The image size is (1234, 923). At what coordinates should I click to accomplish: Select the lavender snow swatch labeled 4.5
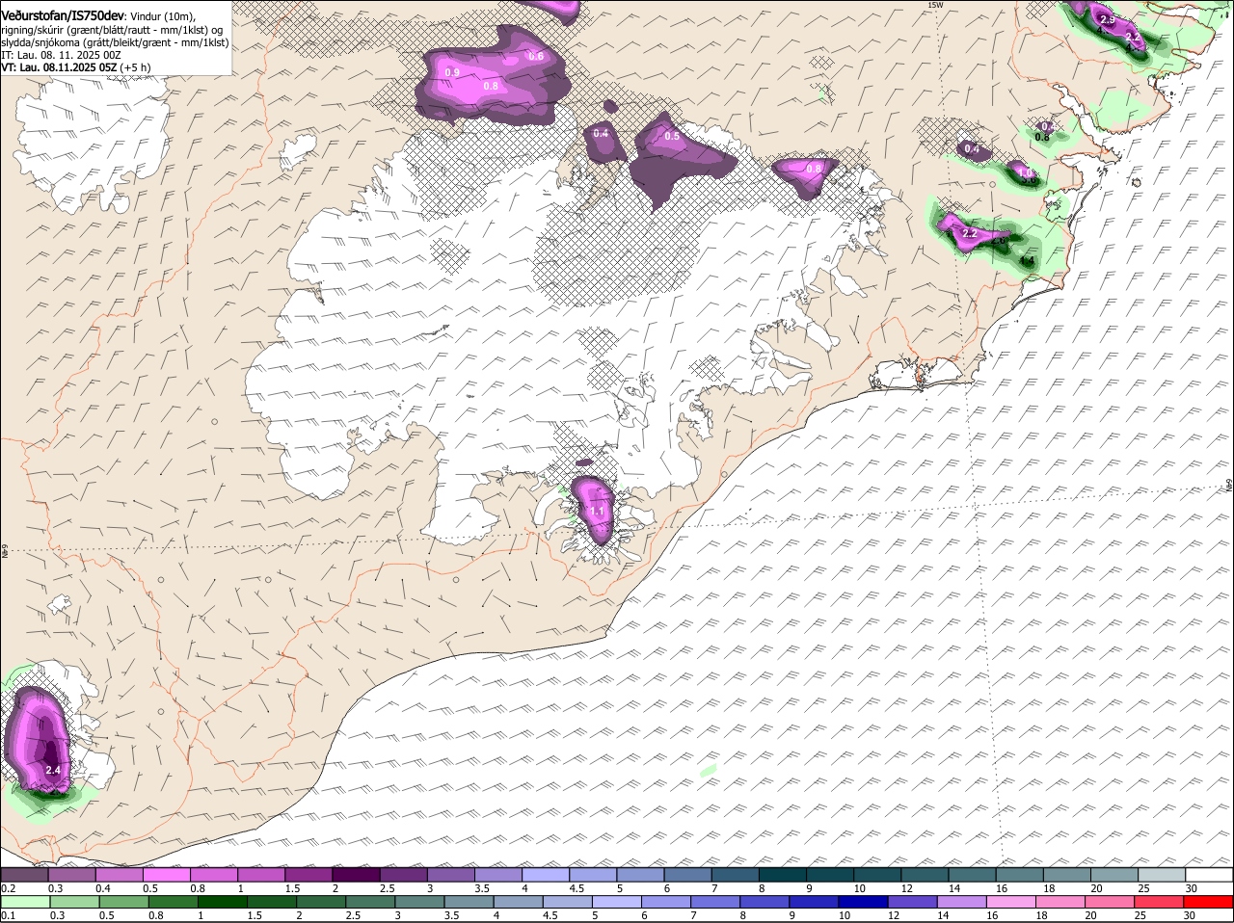591,875
